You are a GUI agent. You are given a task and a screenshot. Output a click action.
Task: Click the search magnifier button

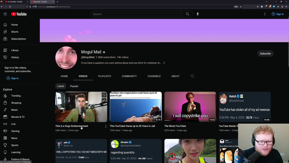point(187,14)
